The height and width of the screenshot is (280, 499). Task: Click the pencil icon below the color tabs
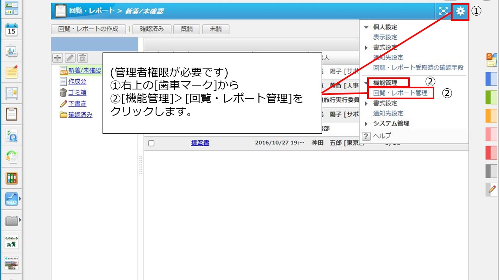pos(491,189)
